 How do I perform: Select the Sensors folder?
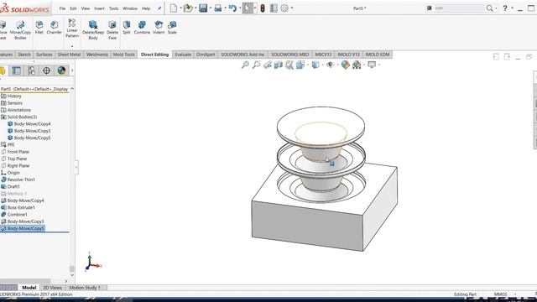(x=15, y=103)
